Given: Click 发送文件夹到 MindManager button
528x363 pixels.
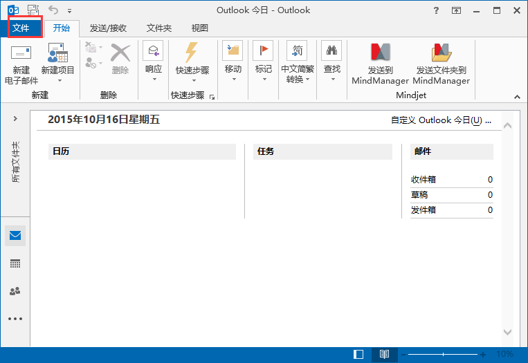Looking at the screenshot, I should tap(441, 64).
